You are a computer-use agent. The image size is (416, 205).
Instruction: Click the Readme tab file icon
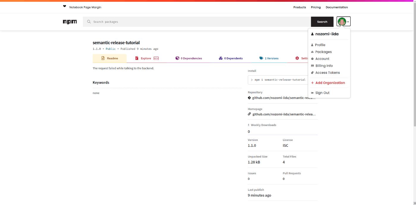(x=103, y=58)
